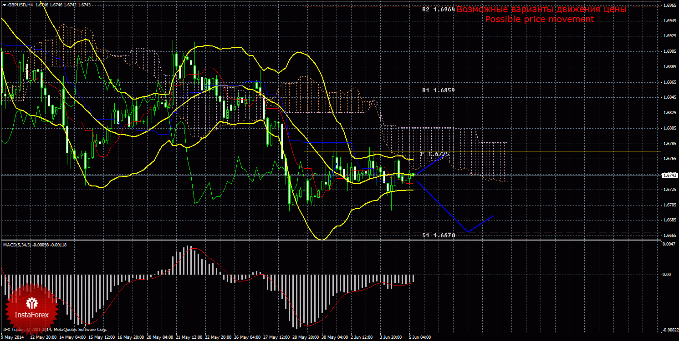Select the R1 1.6859 resistance label
679x341 pixels.
pos(439,90)
